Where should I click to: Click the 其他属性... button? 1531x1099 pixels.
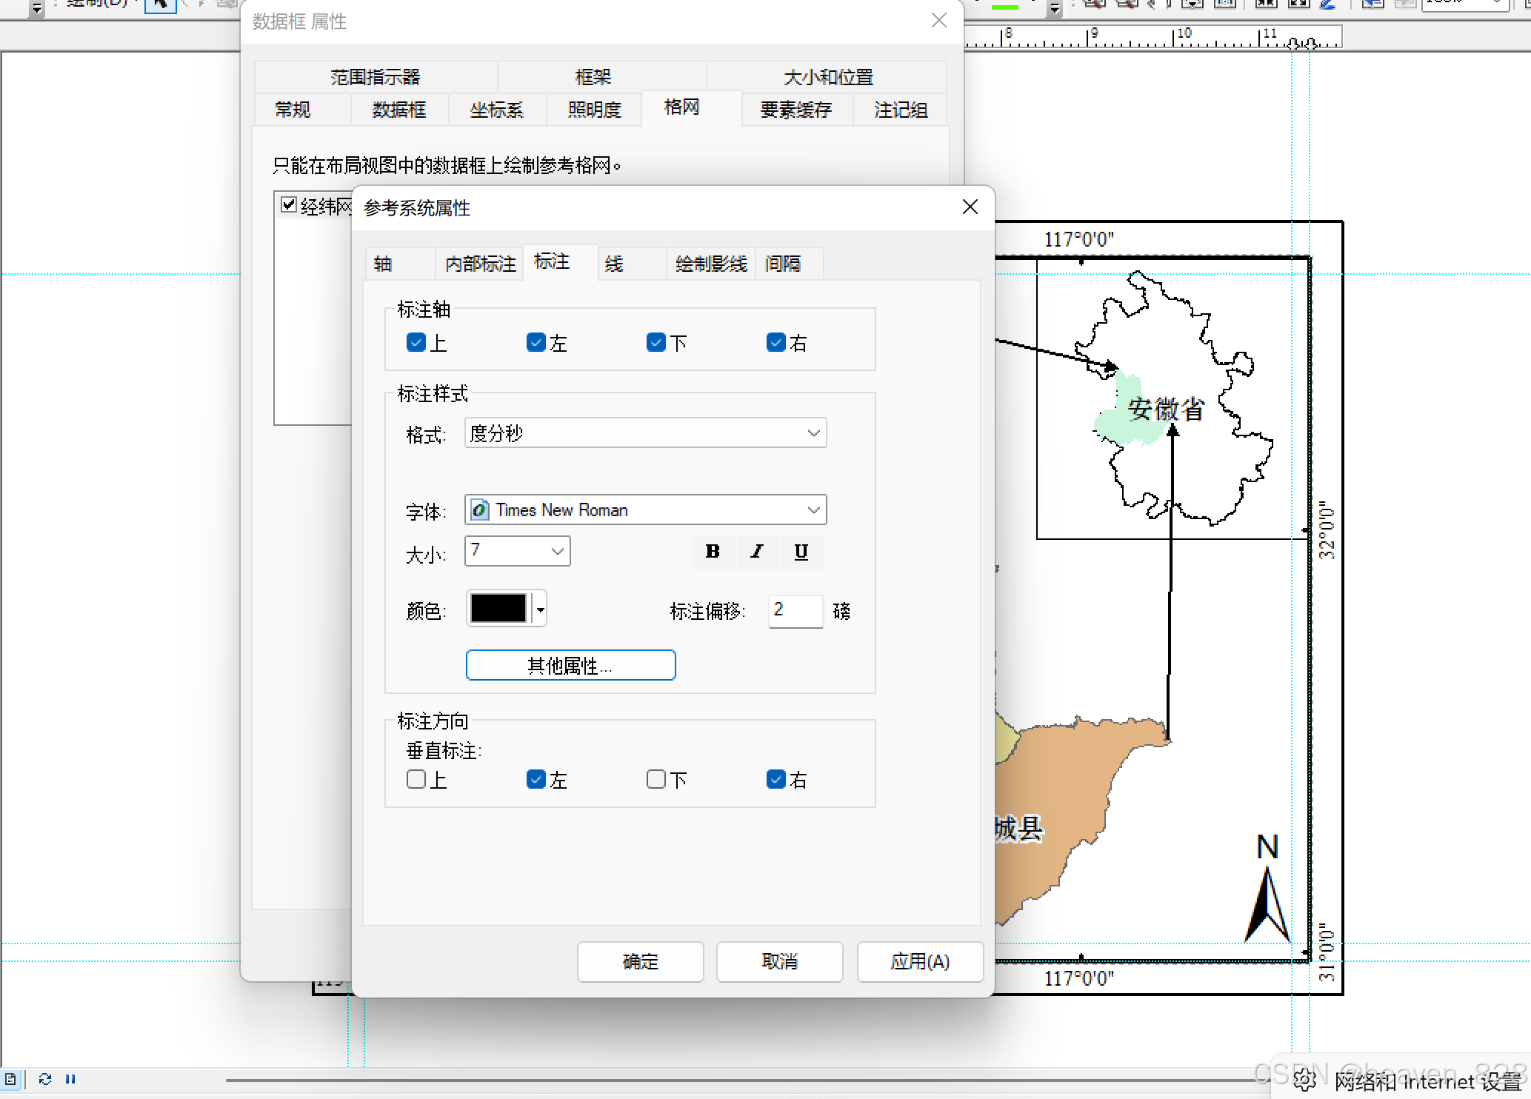(570, 666)
